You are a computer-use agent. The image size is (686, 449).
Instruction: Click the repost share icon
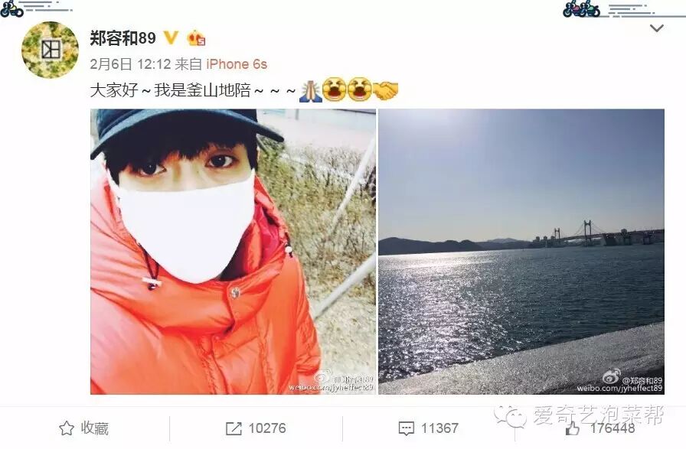tap(234, 428)
